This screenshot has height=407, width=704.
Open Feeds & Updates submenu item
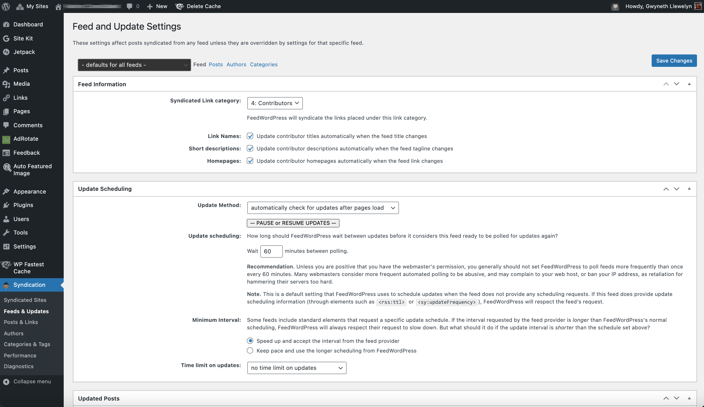coord(26,311)
